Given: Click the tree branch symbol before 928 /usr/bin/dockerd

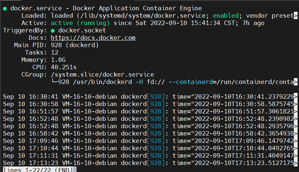Looking at the screenshot, I should tap(54, 82).
